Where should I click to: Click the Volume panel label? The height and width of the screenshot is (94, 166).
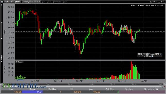[19, 62]
